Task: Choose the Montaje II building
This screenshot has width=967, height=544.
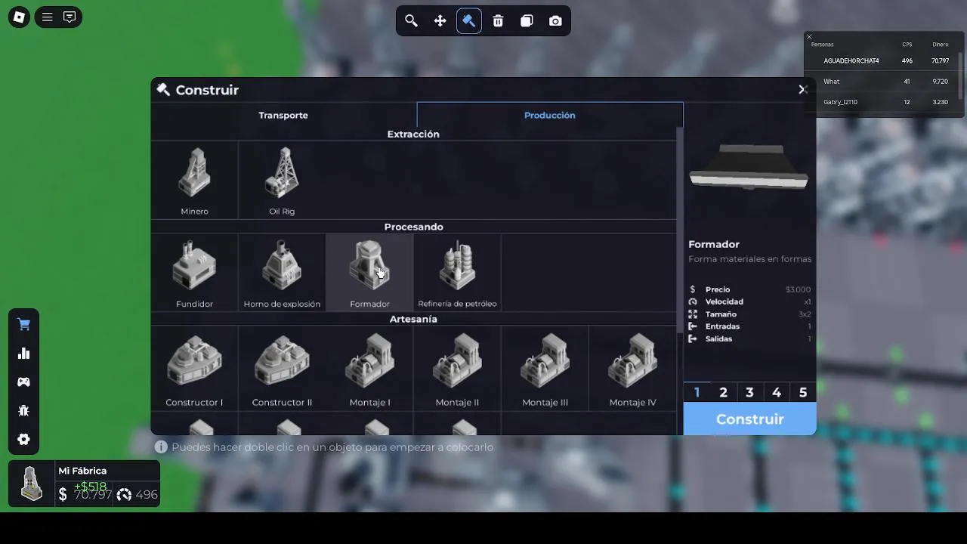Action: 457,369
